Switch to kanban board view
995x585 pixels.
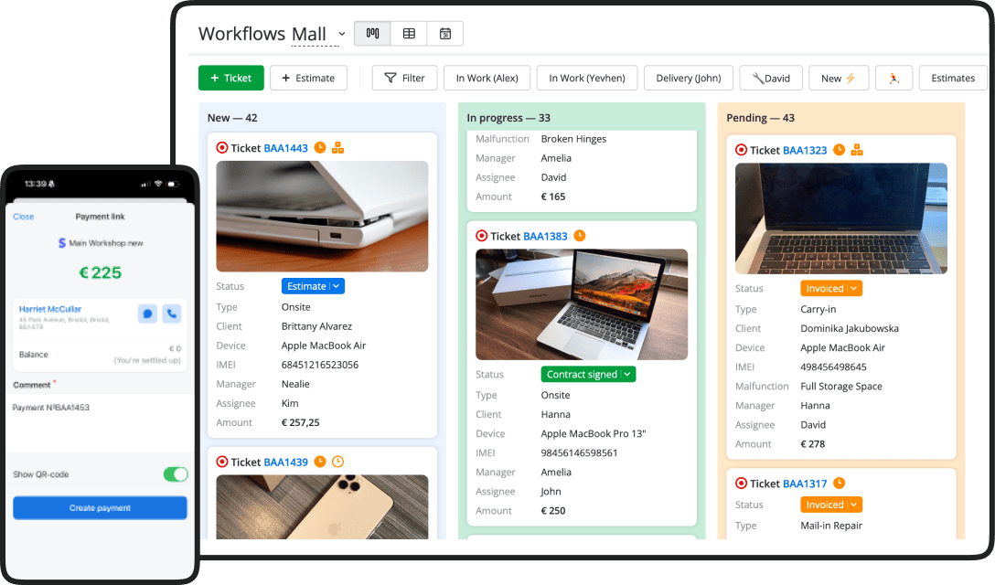click(x=372, y=34)
